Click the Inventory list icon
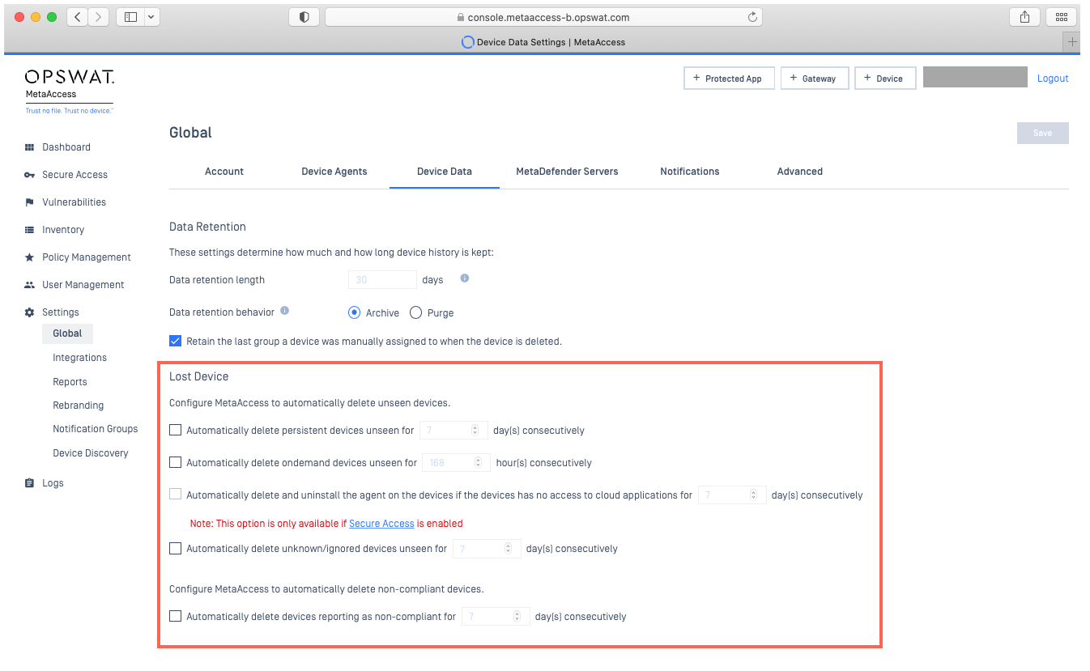The image size is (1090, 671). 29,230
